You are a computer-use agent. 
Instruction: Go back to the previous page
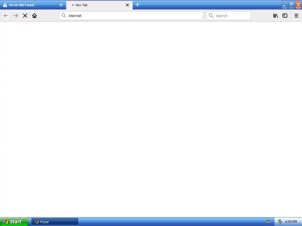tap(6, 16)
